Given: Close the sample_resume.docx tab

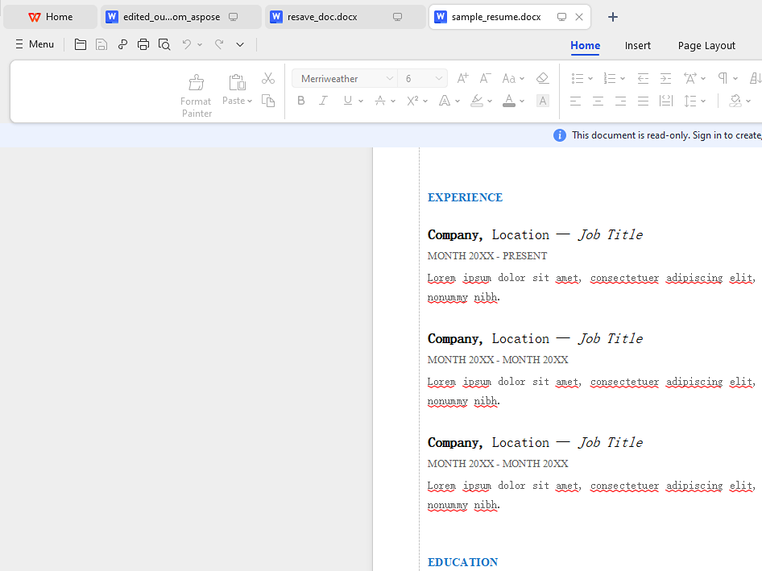Looking at the screenshot, I should [579, 17].
